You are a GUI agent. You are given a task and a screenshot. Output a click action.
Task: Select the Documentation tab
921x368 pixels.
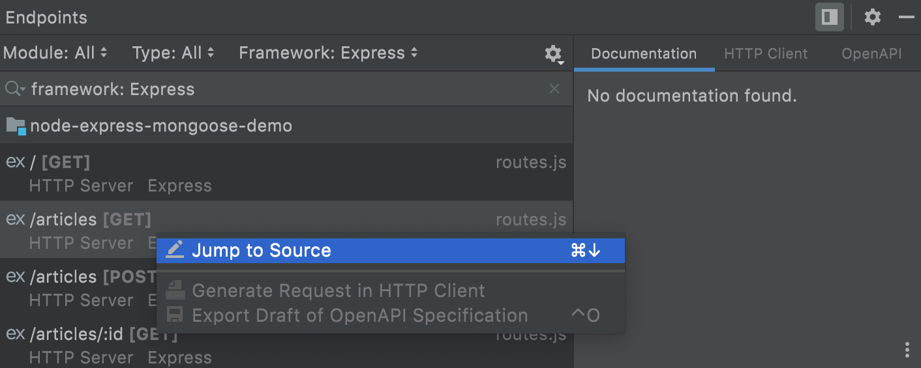point(644,54)
